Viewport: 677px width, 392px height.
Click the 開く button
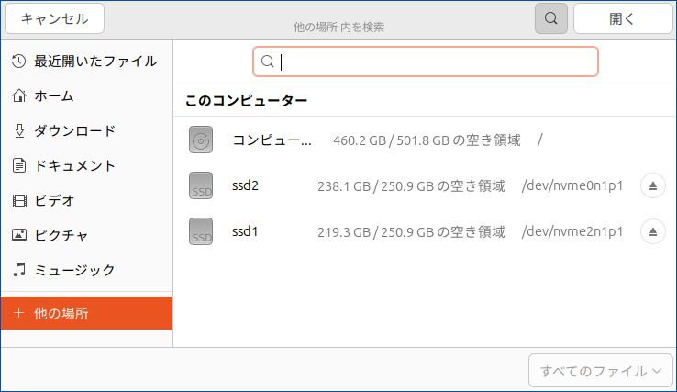623,18
